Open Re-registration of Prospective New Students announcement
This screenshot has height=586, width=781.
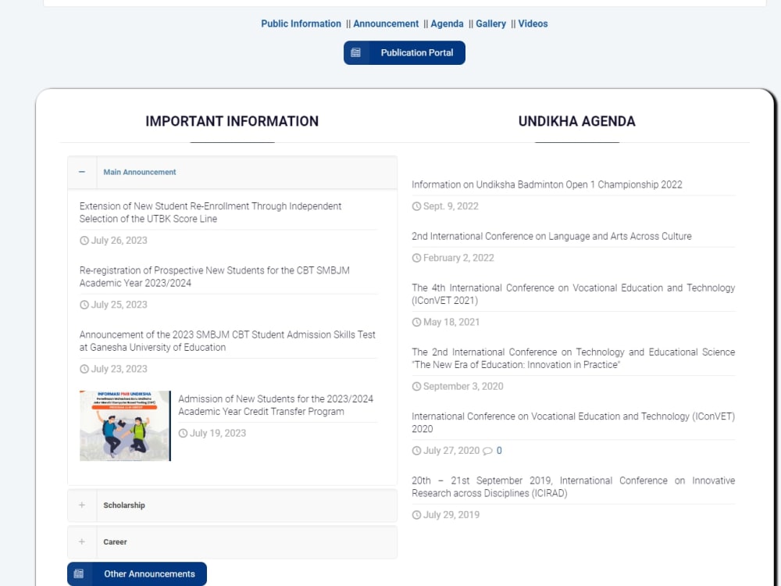214,277
